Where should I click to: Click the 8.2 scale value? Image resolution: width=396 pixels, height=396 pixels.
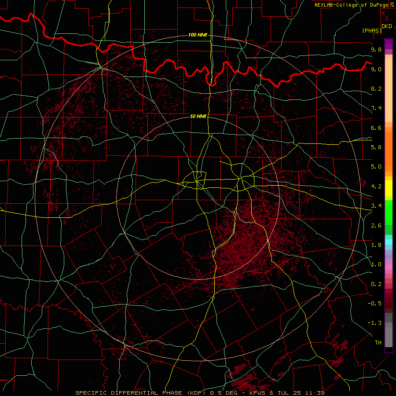[x=376, y=88]
